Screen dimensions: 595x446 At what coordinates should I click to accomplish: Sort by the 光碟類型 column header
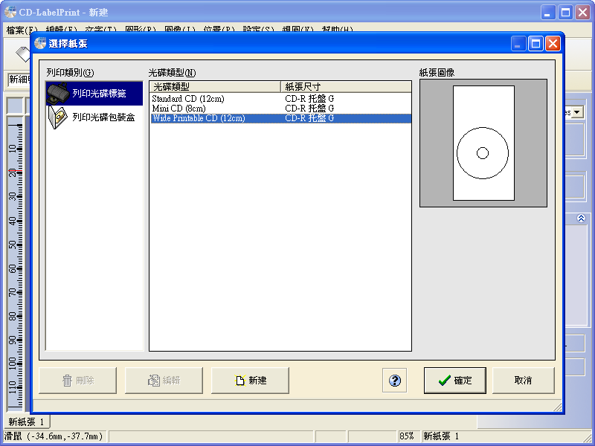point(214,86)
